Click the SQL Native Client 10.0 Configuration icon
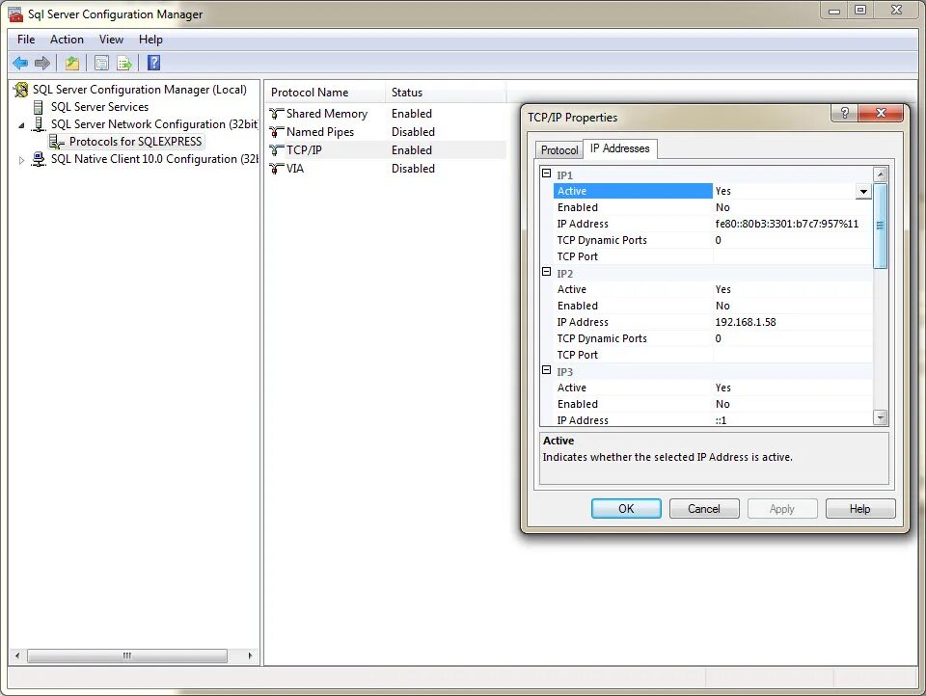The height and width of the screenshot is (696, 926). point(39,159)
